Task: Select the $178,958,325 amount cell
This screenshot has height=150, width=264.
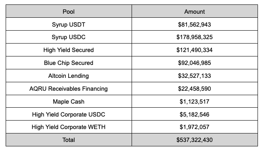Action: point(195,37)
